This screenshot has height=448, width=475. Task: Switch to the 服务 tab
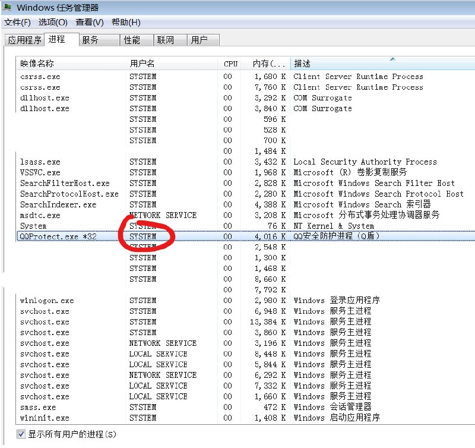(x=90, y=40)
